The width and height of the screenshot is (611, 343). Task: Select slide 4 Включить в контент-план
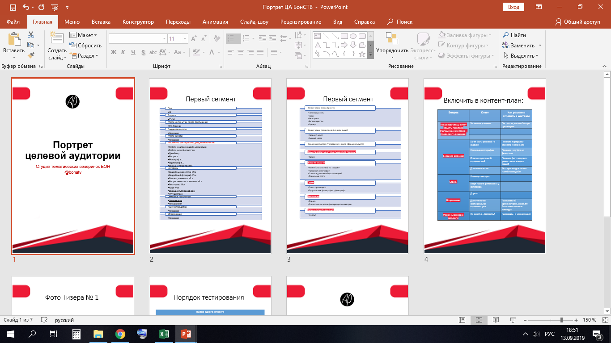pos(485,166)
